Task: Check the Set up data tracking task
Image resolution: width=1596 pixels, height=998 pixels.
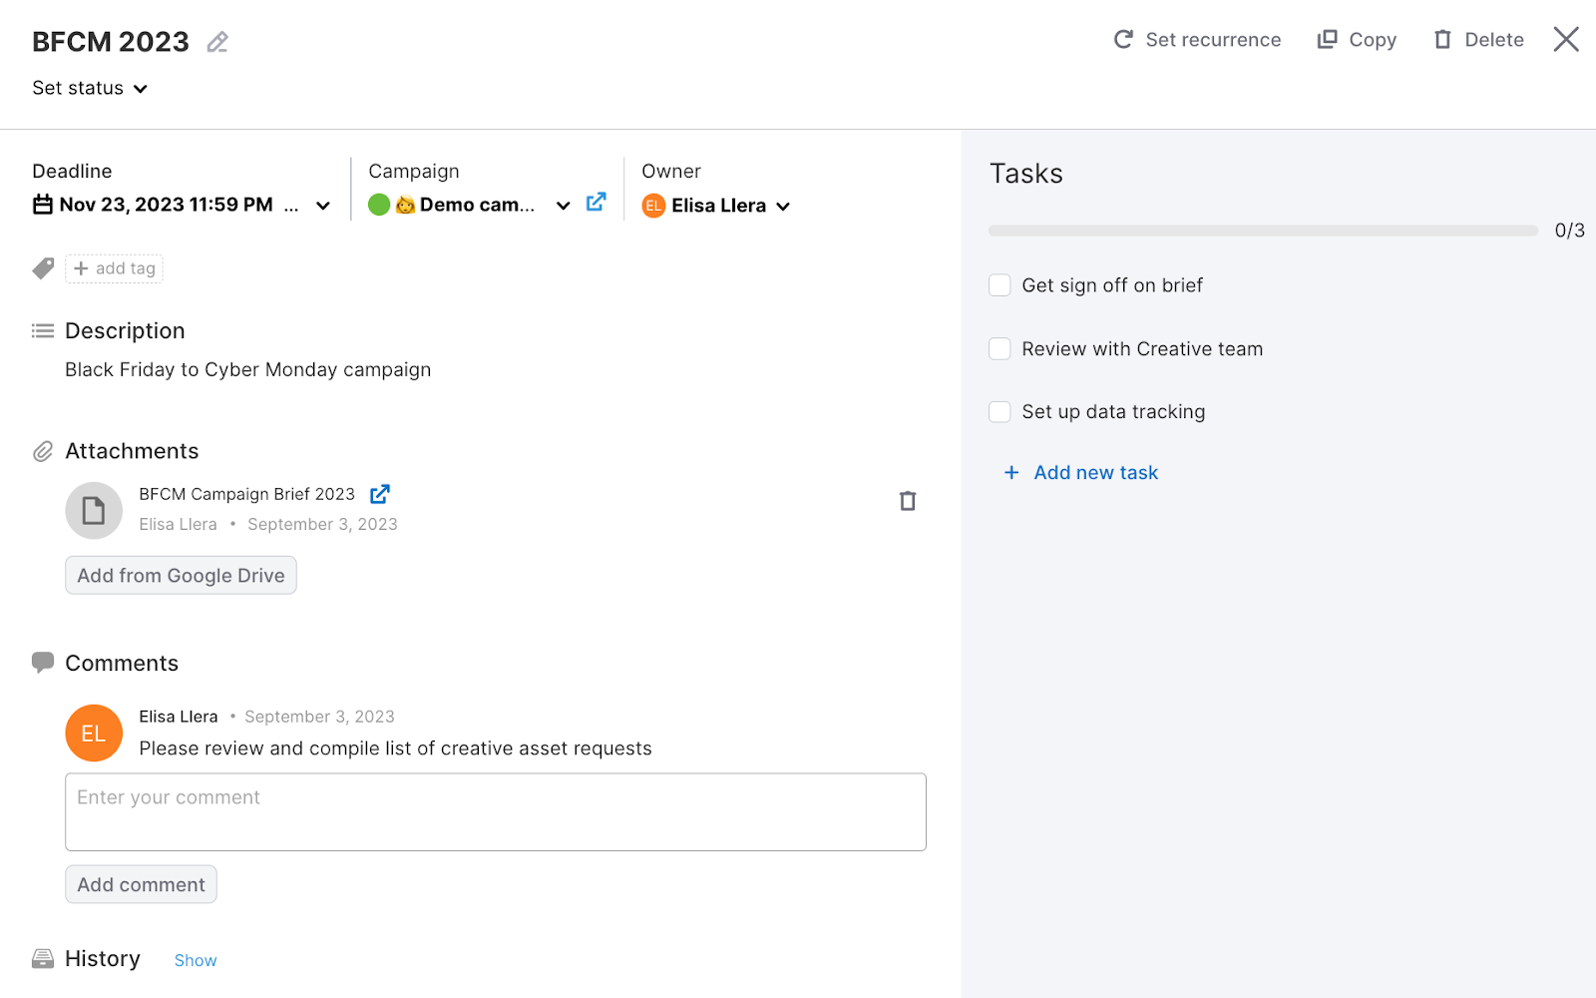Action: [999, 411]
